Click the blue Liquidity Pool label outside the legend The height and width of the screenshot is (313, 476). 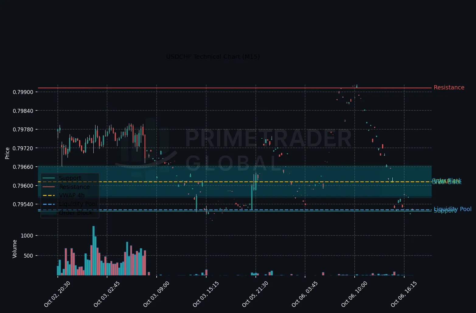(x=453, y=209)
